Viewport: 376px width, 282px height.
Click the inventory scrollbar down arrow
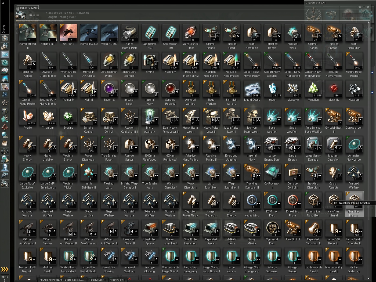point(369,279)
